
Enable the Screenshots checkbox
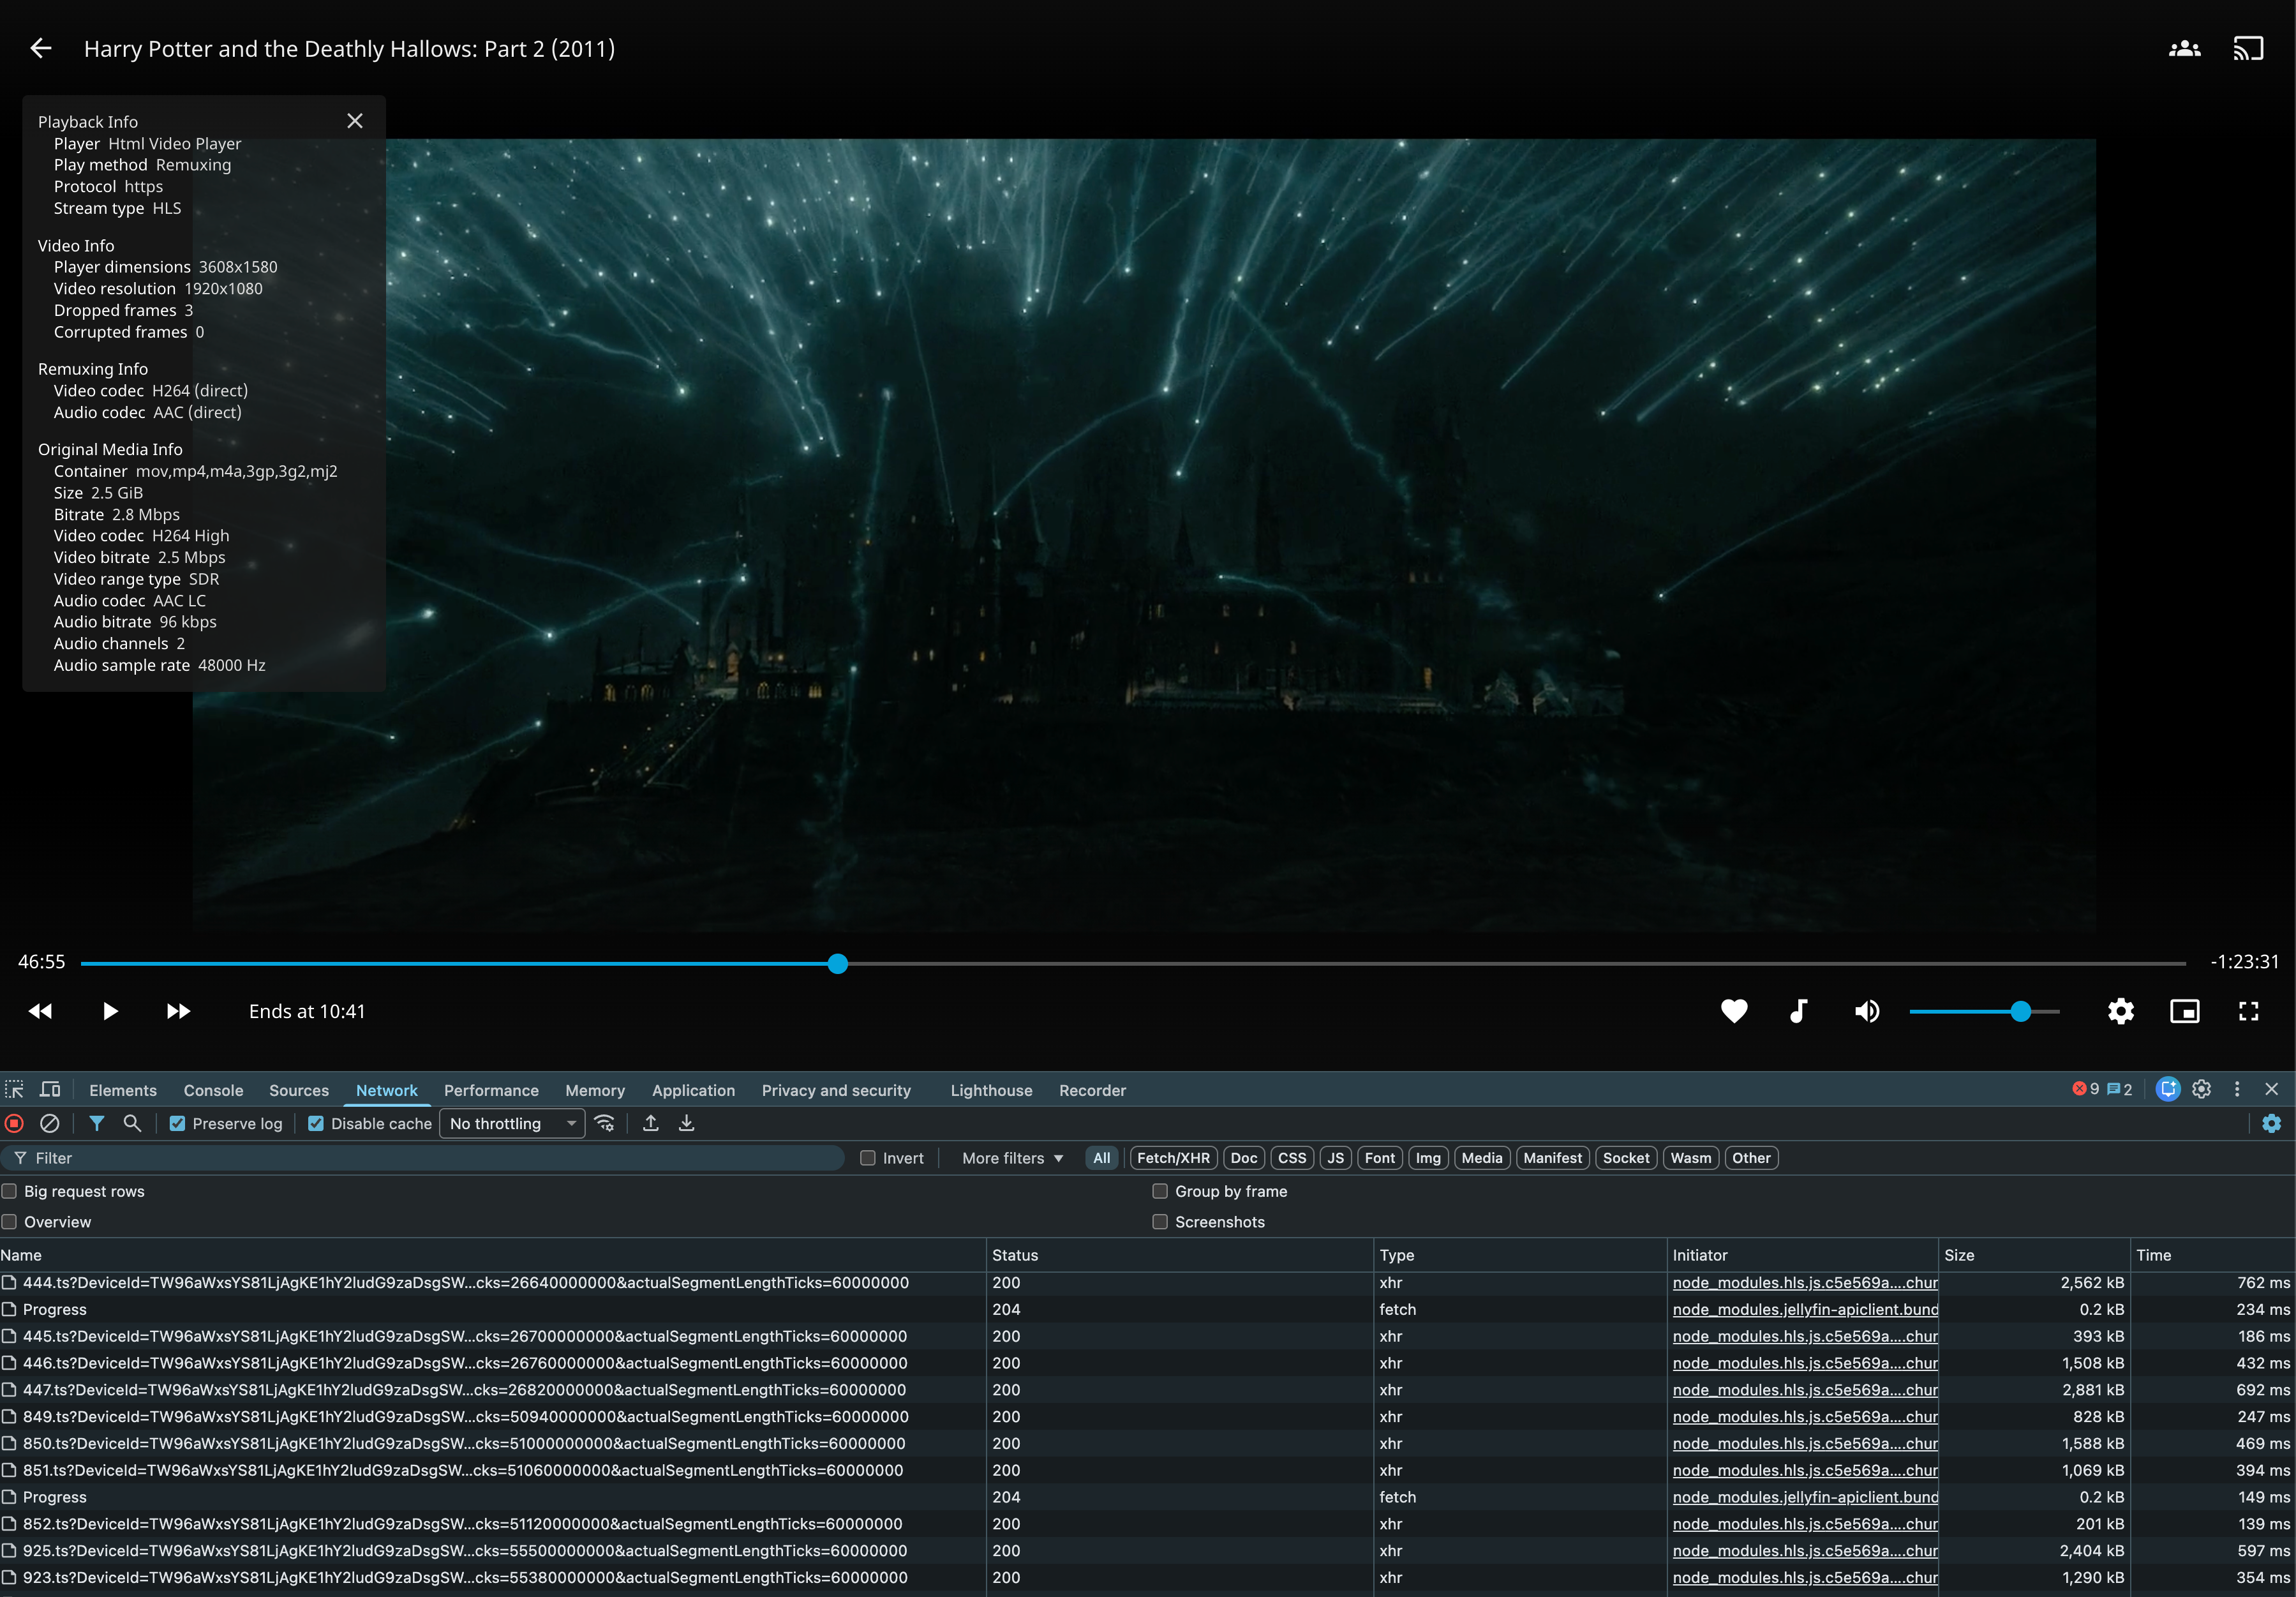click(x=1160, y=1222)
